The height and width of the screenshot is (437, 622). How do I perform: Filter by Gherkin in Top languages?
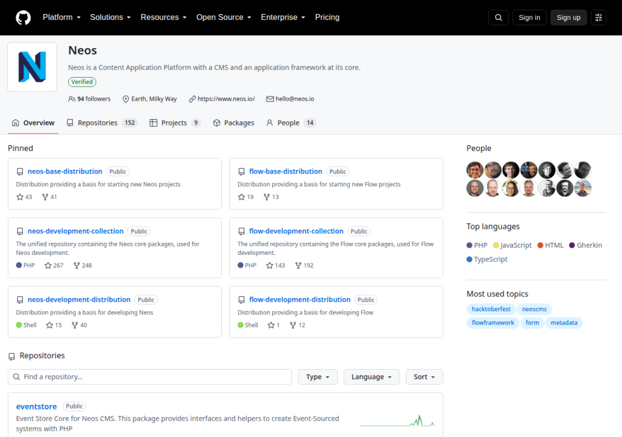(586, 245)
